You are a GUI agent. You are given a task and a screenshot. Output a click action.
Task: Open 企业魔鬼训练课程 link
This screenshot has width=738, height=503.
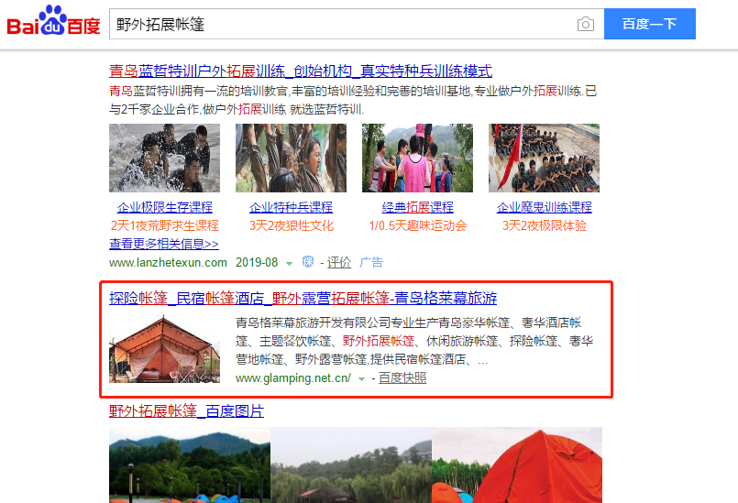[544, 207]
